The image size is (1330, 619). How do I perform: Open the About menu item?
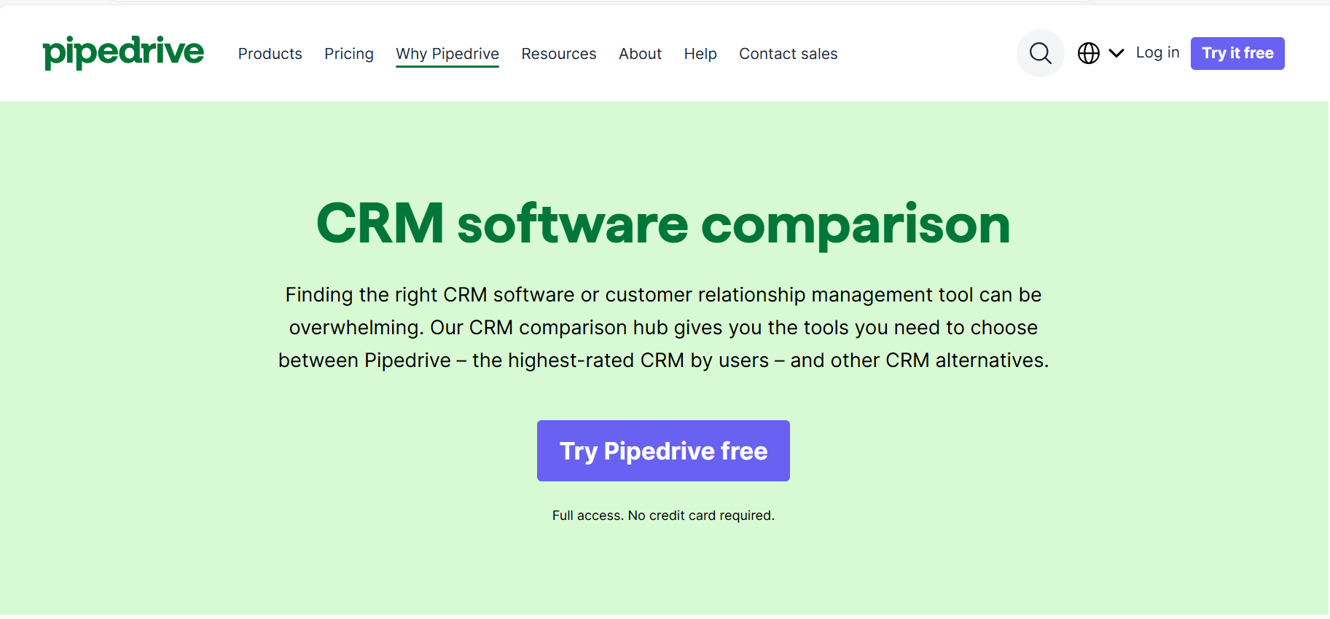640,54
